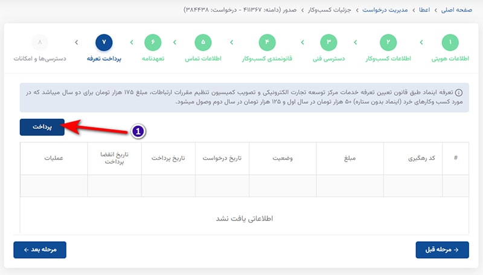Screen dimensions: 483x275
Task: Select دسترسی‌ها و امکانات step label
Action: coord(40,58)
